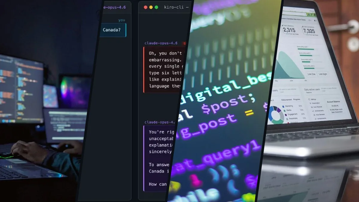Click the "Canada?" chat message bubble

(x=113, y=30)
